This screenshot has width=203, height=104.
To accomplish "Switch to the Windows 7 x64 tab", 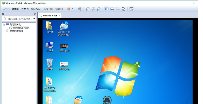I will coord(50,16).
